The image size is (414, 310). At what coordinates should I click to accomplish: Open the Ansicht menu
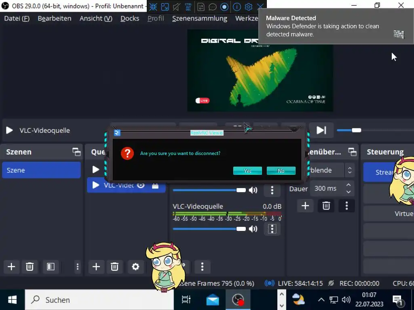[x=96, y=19]
